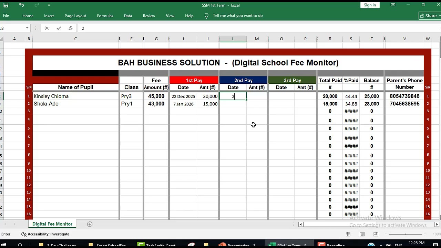
Task: Click the zoom slider handle
Action: [406, 234]
